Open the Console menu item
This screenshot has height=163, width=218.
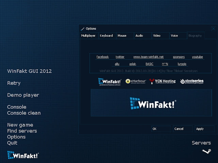pos(17,107)
